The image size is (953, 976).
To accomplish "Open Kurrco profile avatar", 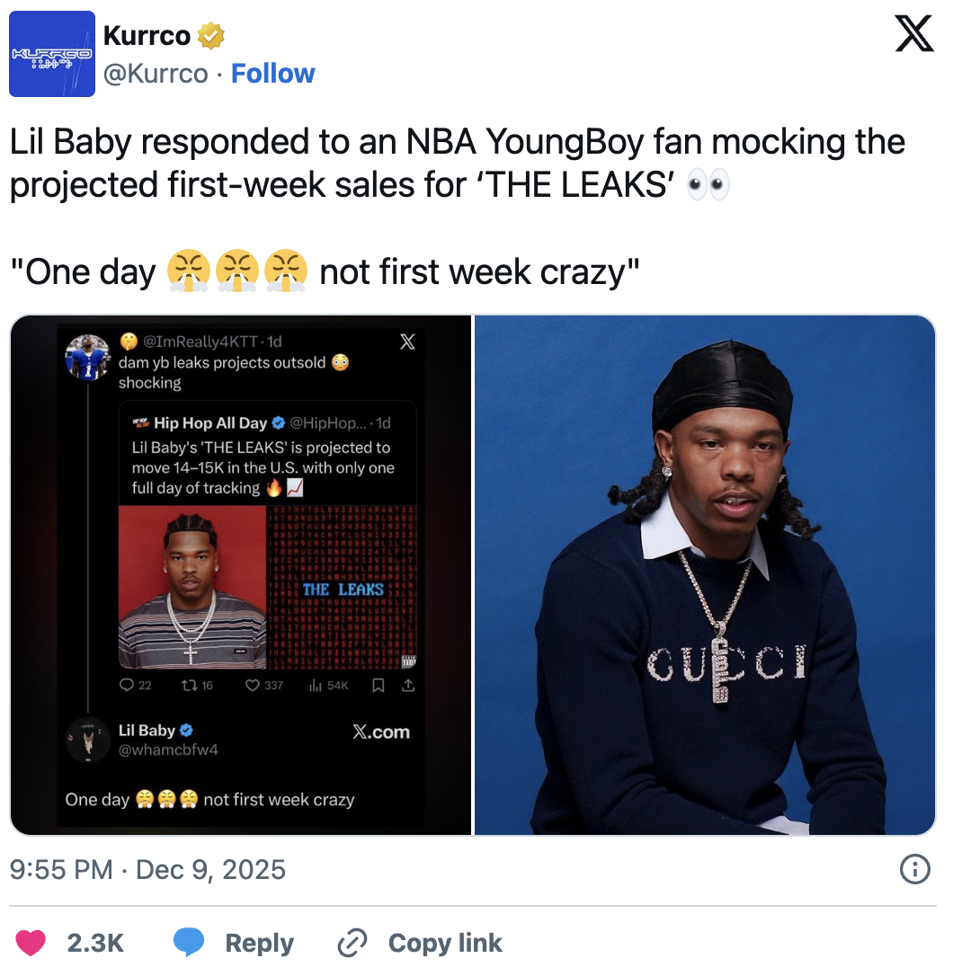I will click(x=52, y=54).
